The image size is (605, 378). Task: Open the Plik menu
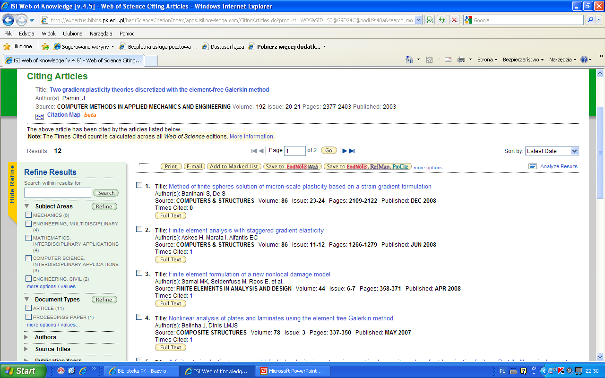pyautogui.click(x=8, y=34)
